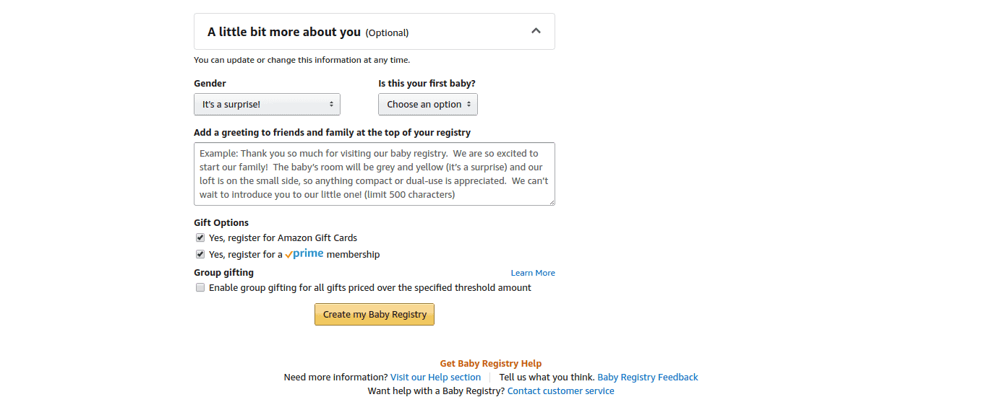Click the Gender dropdown arrow icon
984x410 pixels.
tap(331, 105)
